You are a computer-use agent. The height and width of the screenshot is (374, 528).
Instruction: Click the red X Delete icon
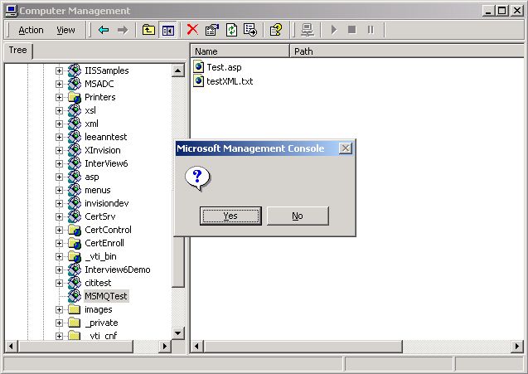[x=192, y=30]
